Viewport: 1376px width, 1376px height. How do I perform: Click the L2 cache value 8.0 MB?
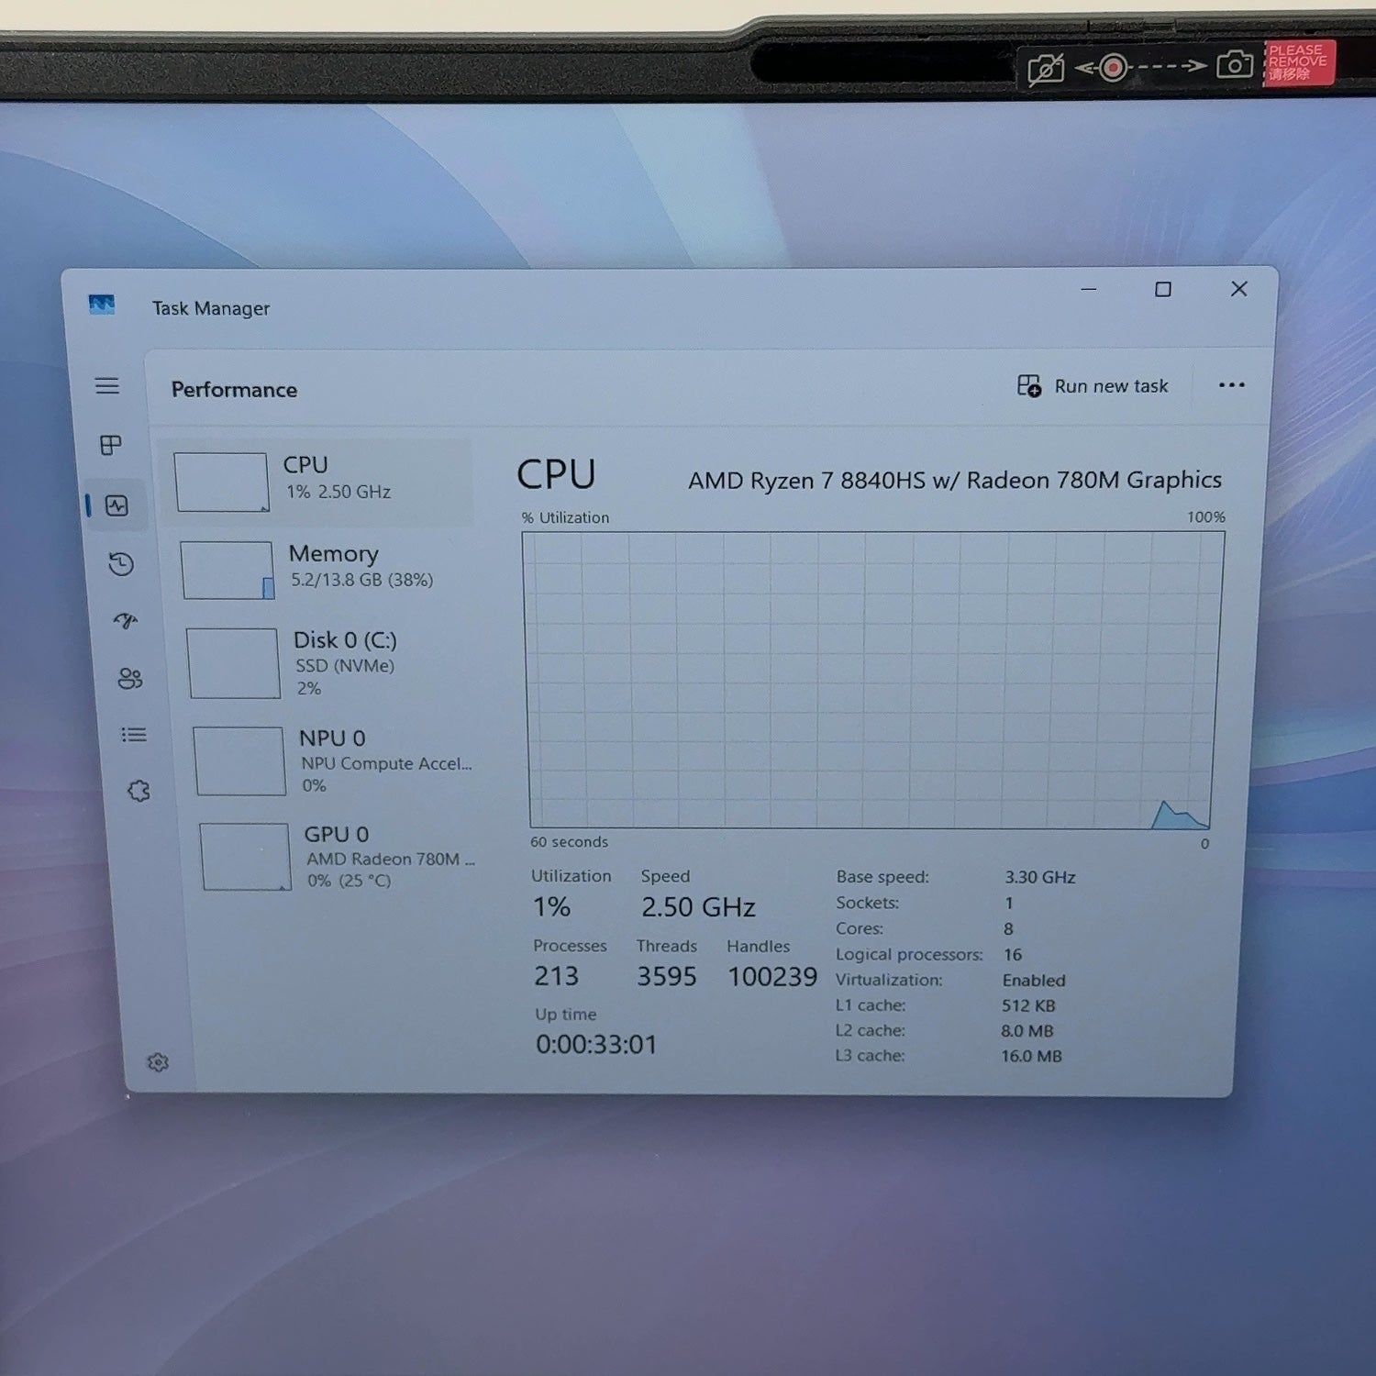click(x=1027, y=1031)
